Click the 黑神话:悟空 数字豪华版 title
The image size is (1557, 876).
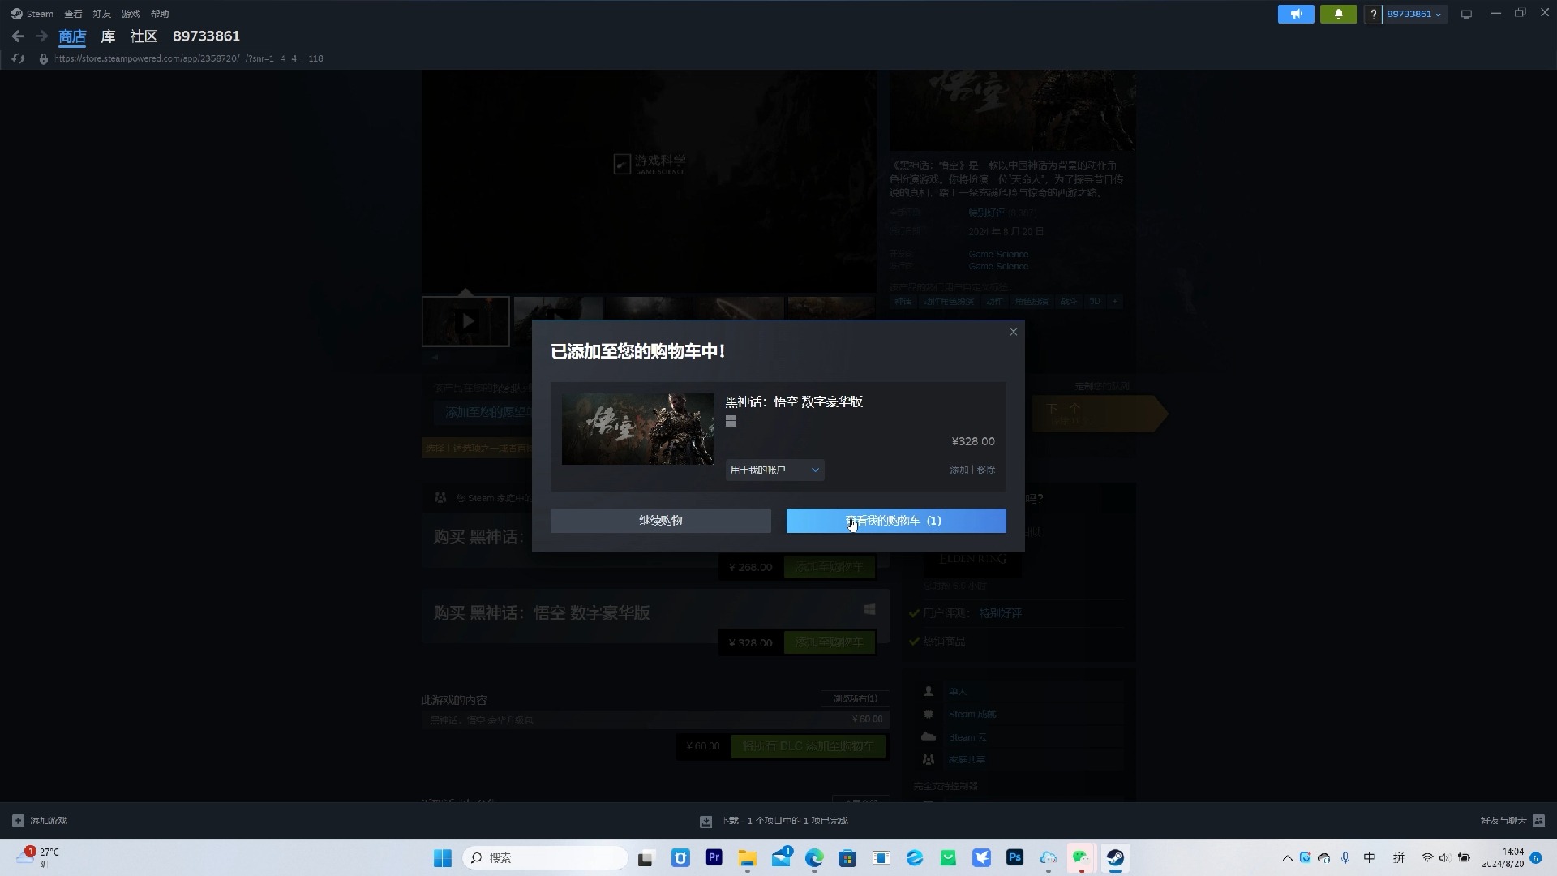coord(794,401)
